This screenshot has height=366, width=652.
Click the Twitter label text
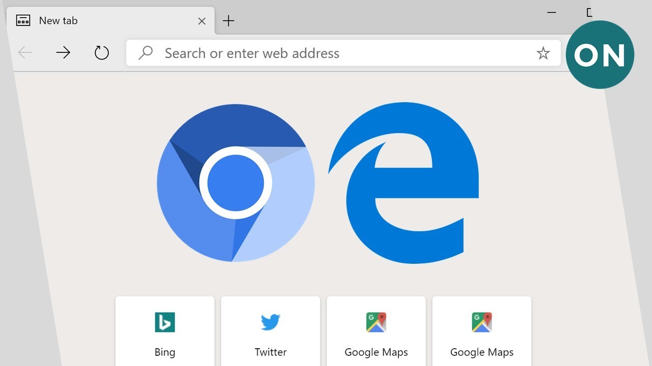click(270, 352)
